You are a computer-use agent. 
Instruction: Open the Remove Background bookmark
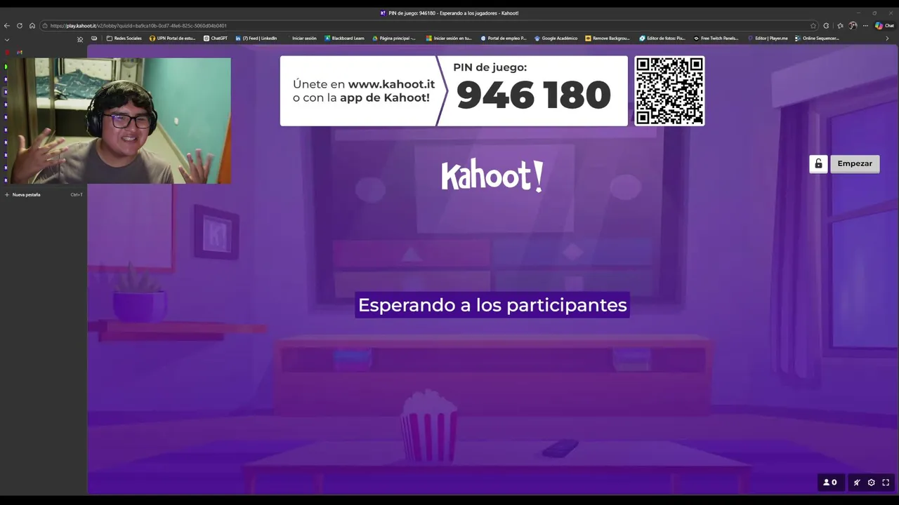tap(608, 38)
